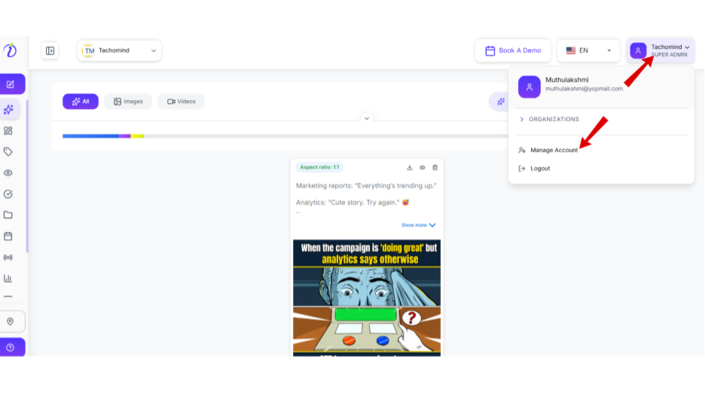The image size is (705, 397).
Task: Click the Aspect ratio 1:1 badge
Action: 319,168
